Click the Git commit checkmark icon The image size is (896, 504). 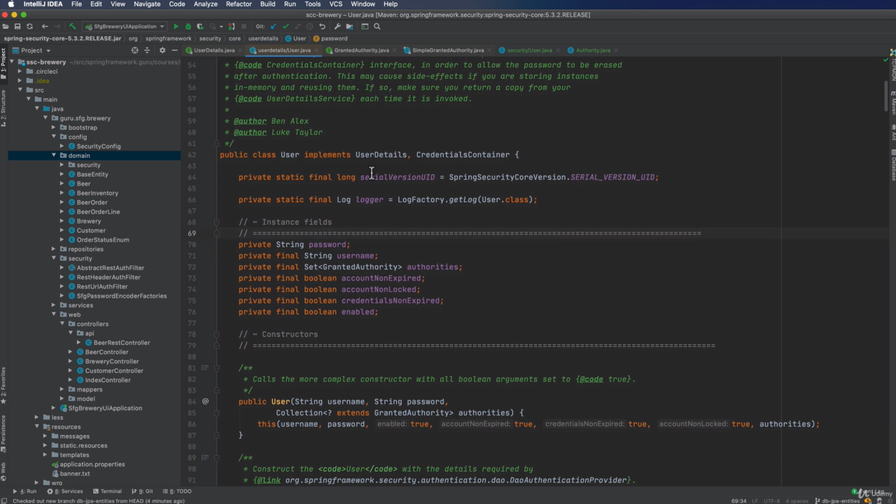[286, 27]
